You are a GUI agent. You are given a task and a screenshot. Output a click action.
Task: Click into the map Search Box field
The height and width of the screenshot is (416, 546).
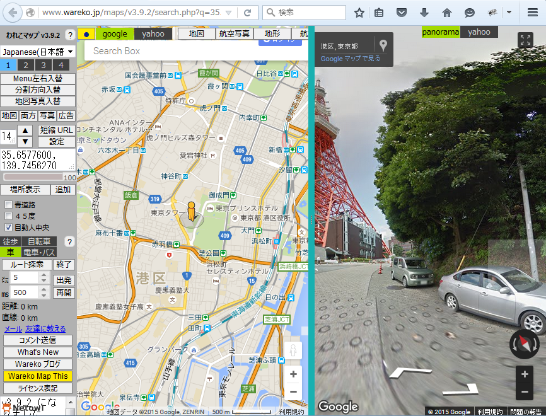(196, 51)
